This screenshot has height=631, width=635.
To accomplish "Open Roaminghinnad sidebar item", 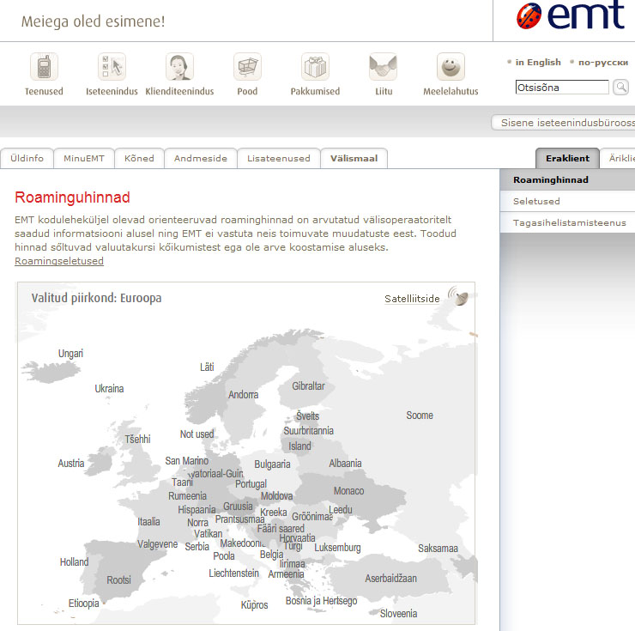I will coord(567,179).
